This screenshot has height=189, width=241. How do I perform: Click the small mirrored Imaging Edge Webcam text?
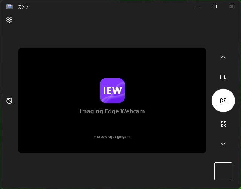click(x=112, y=137)
